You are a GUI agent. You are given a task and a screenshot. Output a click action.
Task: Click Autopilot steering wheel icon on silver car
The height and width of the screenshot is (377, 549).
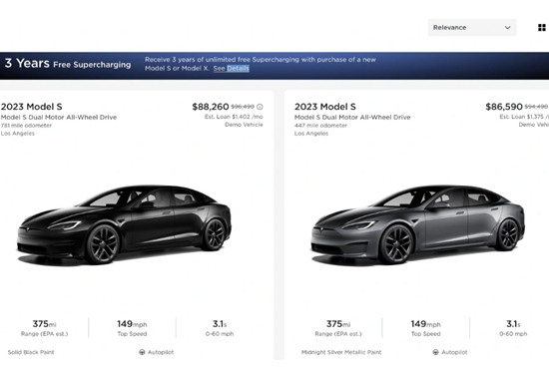(x=435, y=352)
